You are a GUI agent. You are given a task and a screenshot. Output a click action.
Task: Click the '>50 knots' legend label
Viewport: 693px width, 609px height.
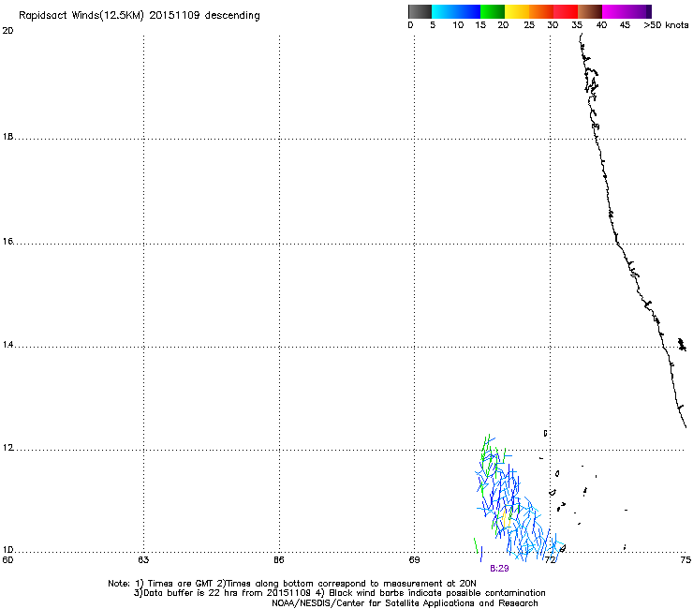[x=666, y=25]
